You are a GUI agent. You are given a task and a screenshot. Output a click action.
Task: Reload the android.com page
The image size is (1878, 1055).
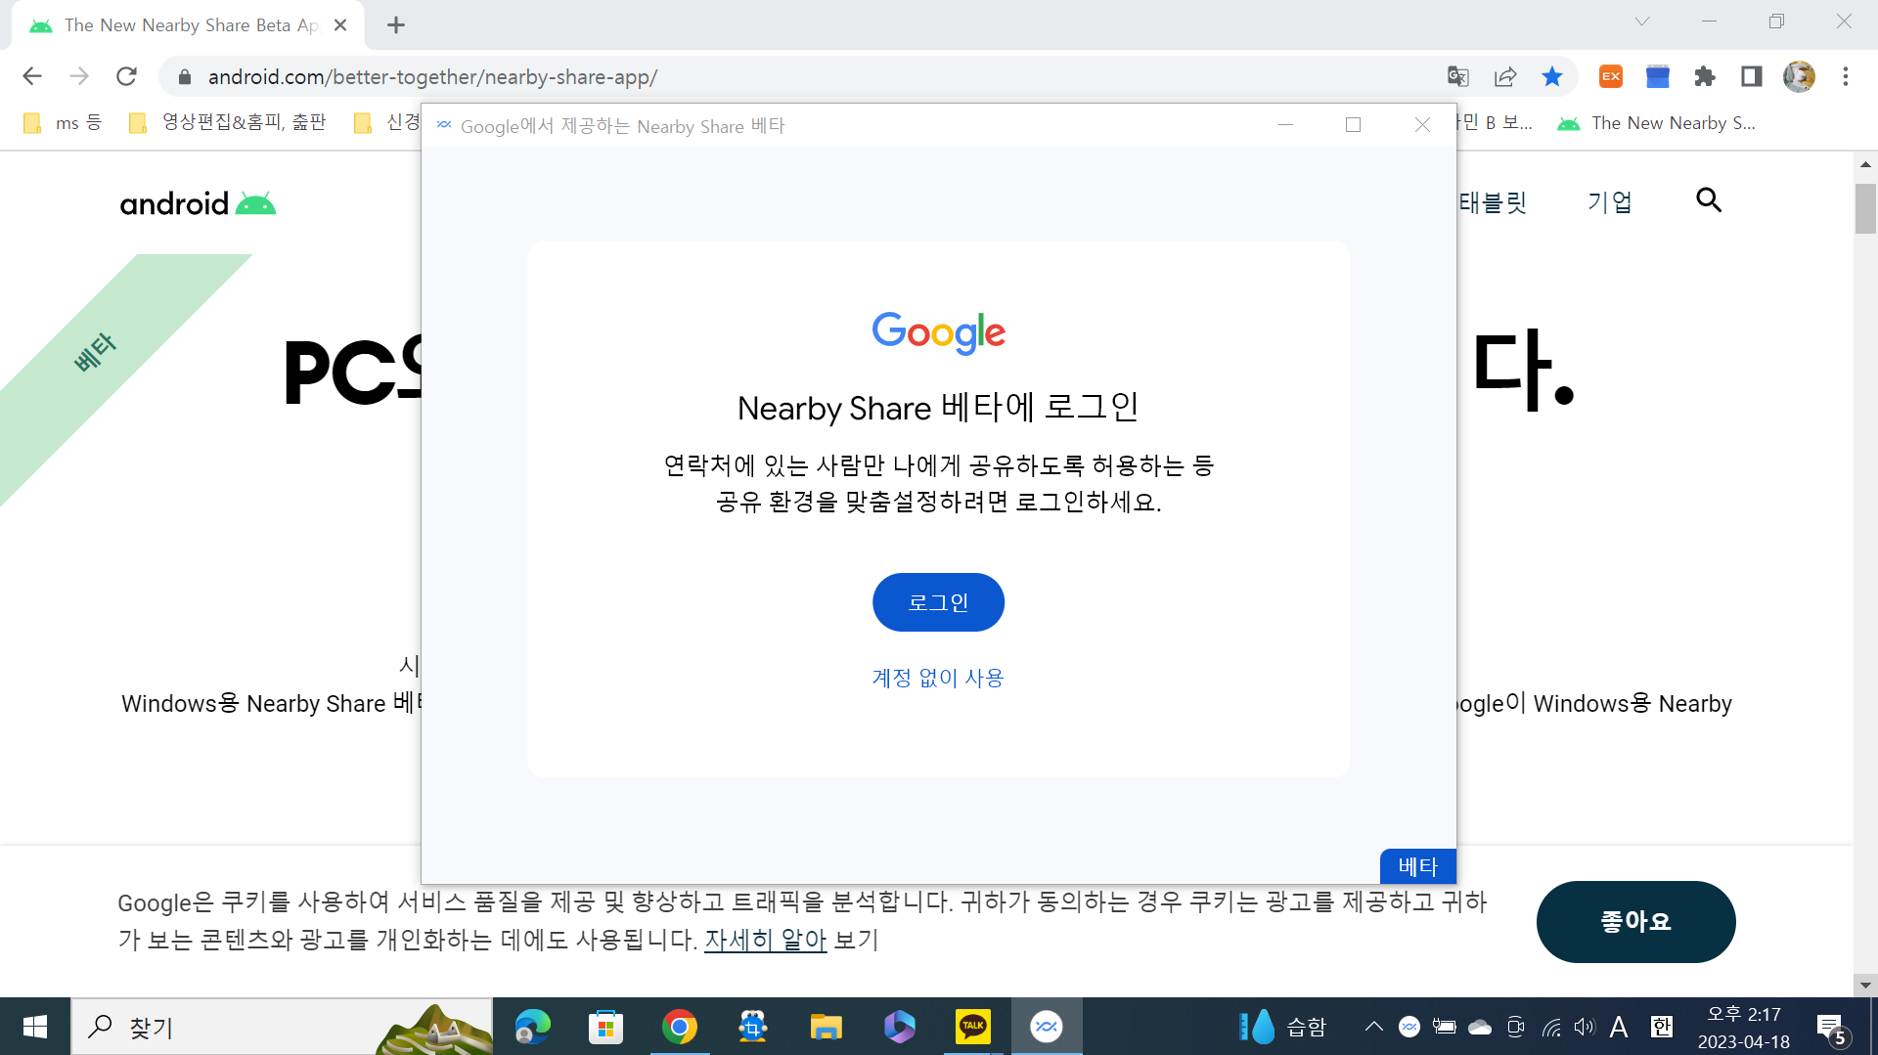point(126,76)
